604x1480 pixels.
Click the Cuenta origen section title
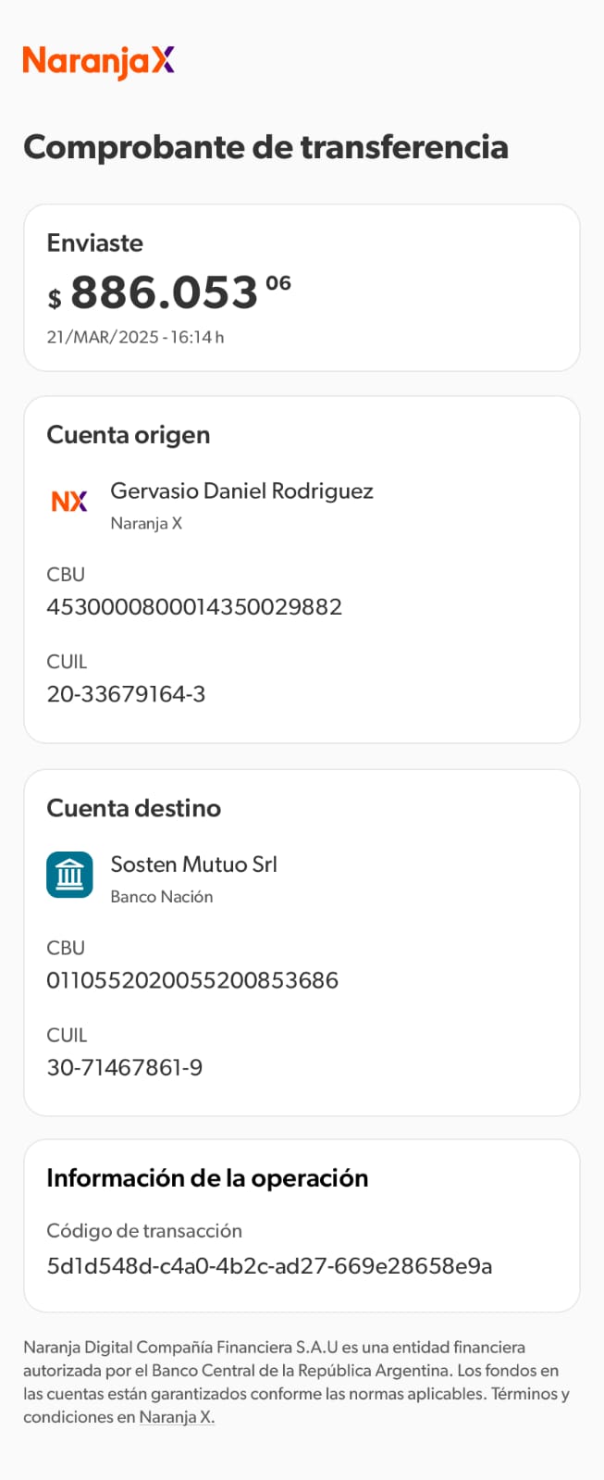tap(129, 435)
